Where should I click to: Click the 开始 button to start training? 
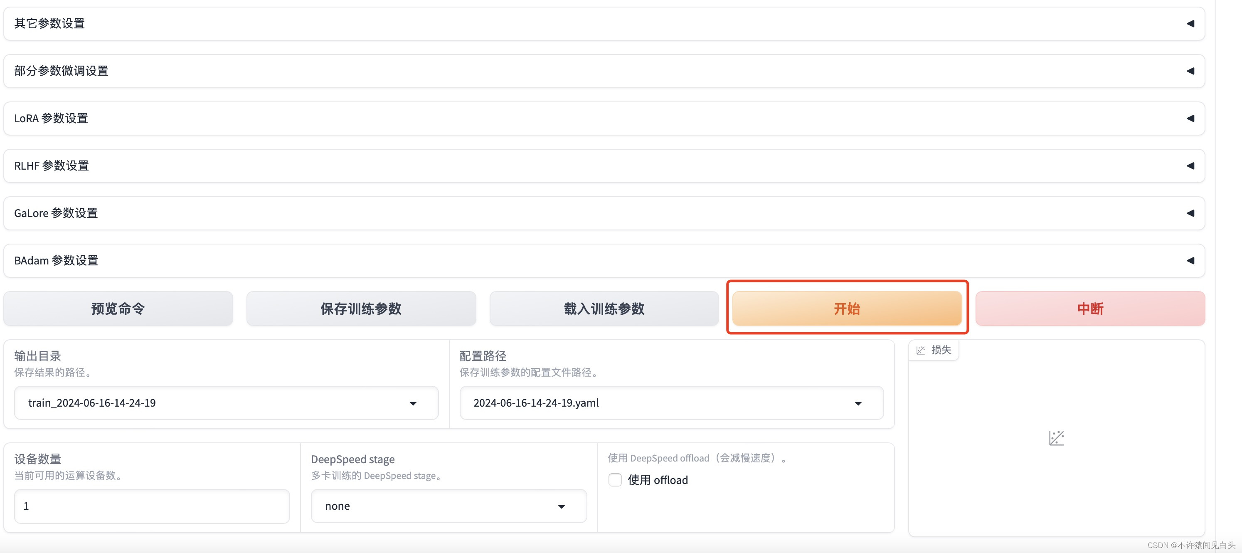coord(847,309)
